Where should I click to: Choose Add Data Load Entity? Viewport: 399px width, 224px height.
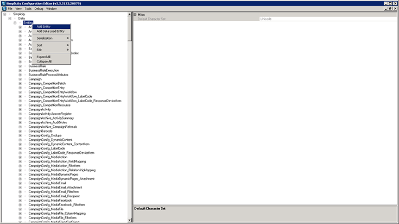point(52,32)
